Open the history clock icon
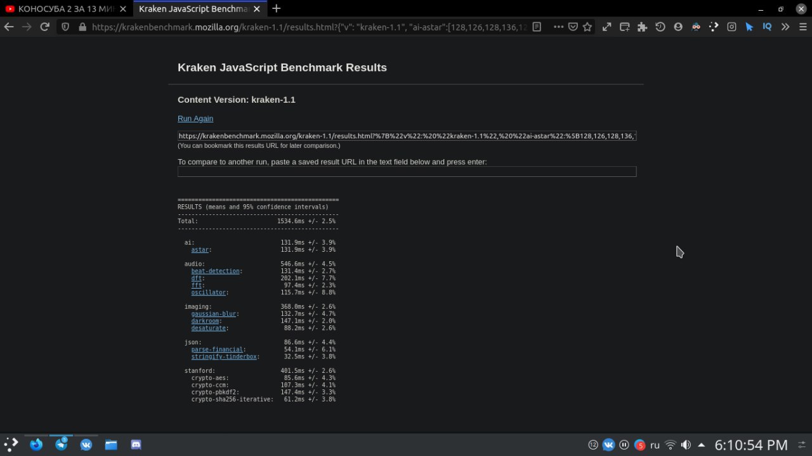 tap(660, 27)
